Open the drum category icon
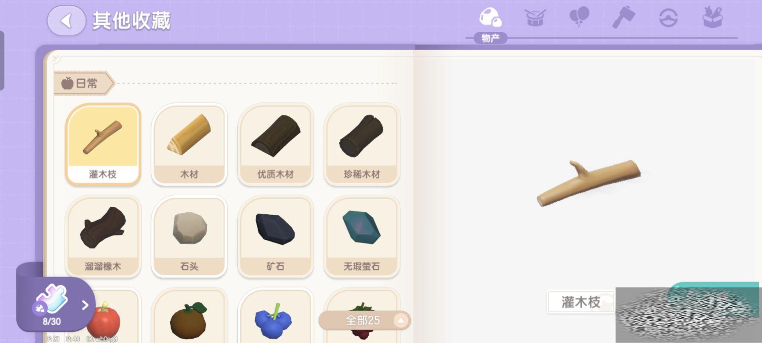The width and height of the screenshot is (762, 343). pos(535,18)
